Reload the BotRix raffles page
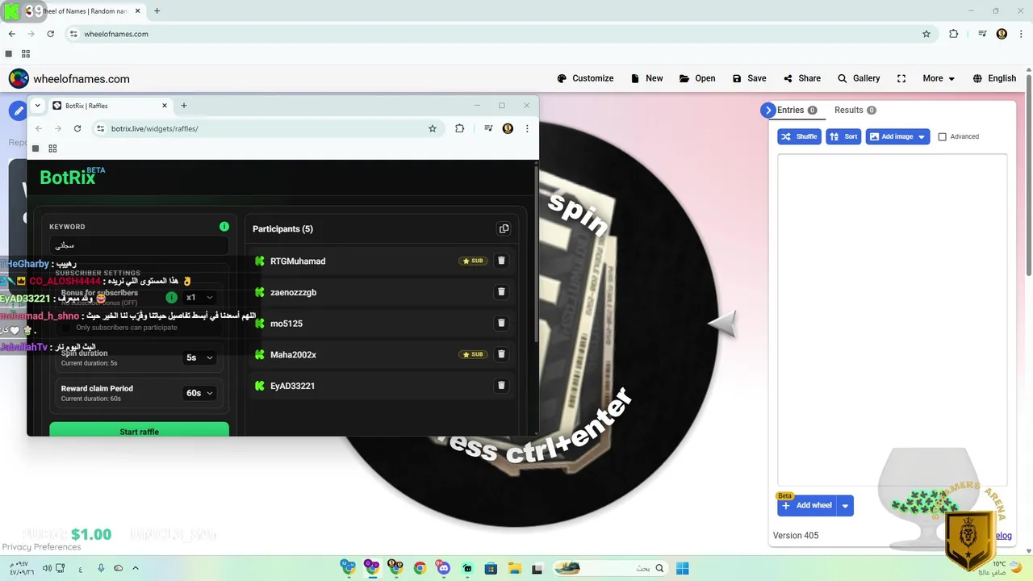The height and width of the screenshot is (581, 1033). [77, 128]
